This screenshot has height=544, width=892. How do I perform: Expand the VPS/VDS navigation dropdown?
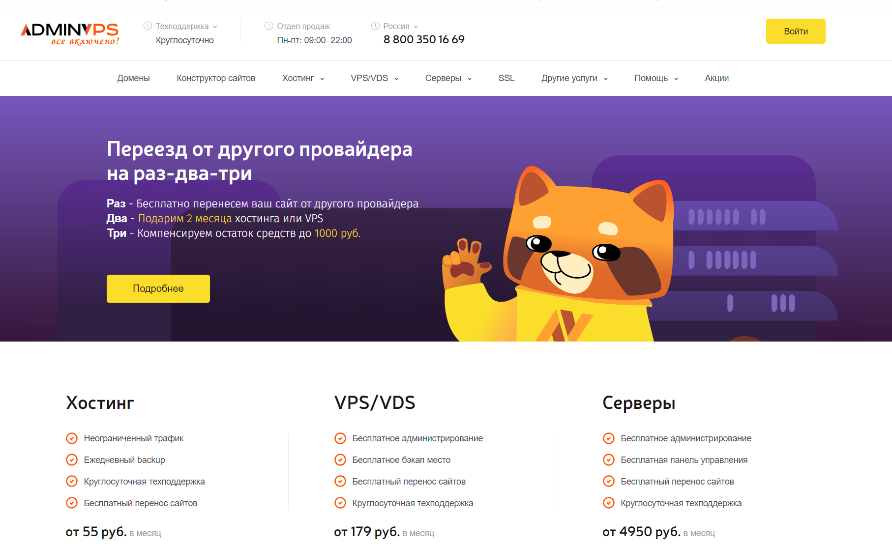(374, 78)
